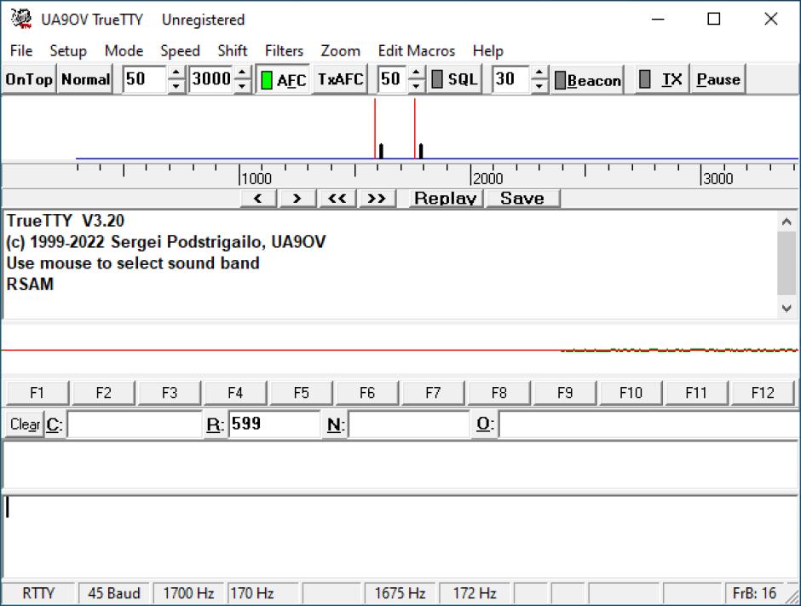Toggle AFC automatic frequency control
This screenshot has width=801, height=606.
coord(283,79)
